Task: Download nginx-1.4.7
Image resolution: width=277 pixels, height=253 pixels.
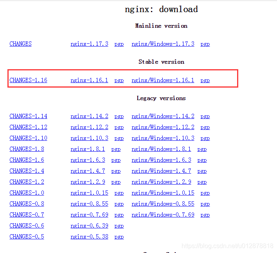Action: (88, 171)
